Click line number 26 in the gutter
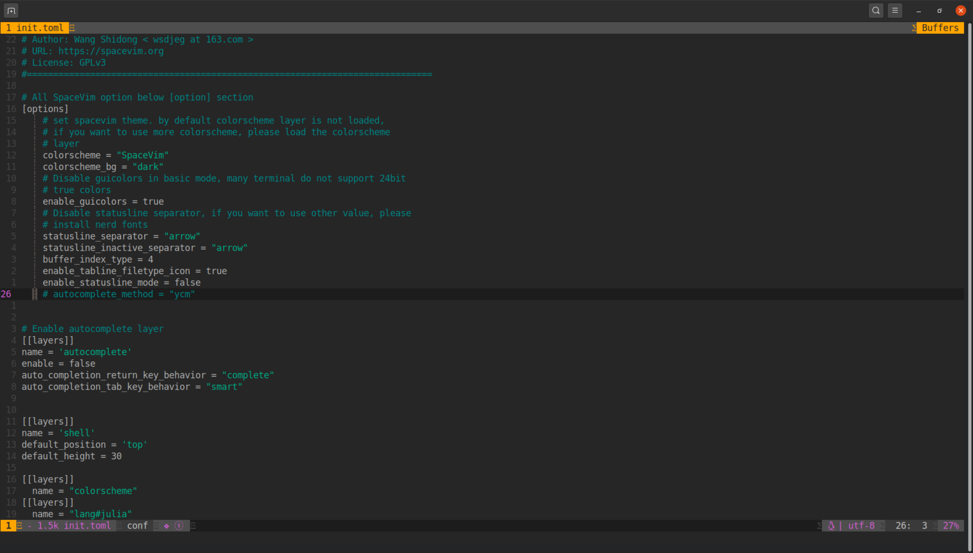 point(7,294)
